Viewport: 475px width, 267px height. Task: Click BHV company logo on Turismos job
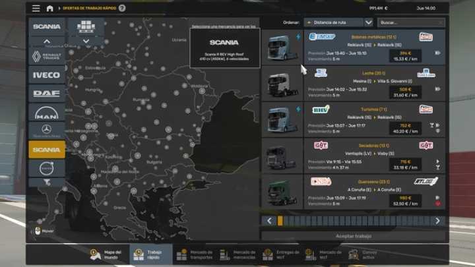tap(321, 109)
